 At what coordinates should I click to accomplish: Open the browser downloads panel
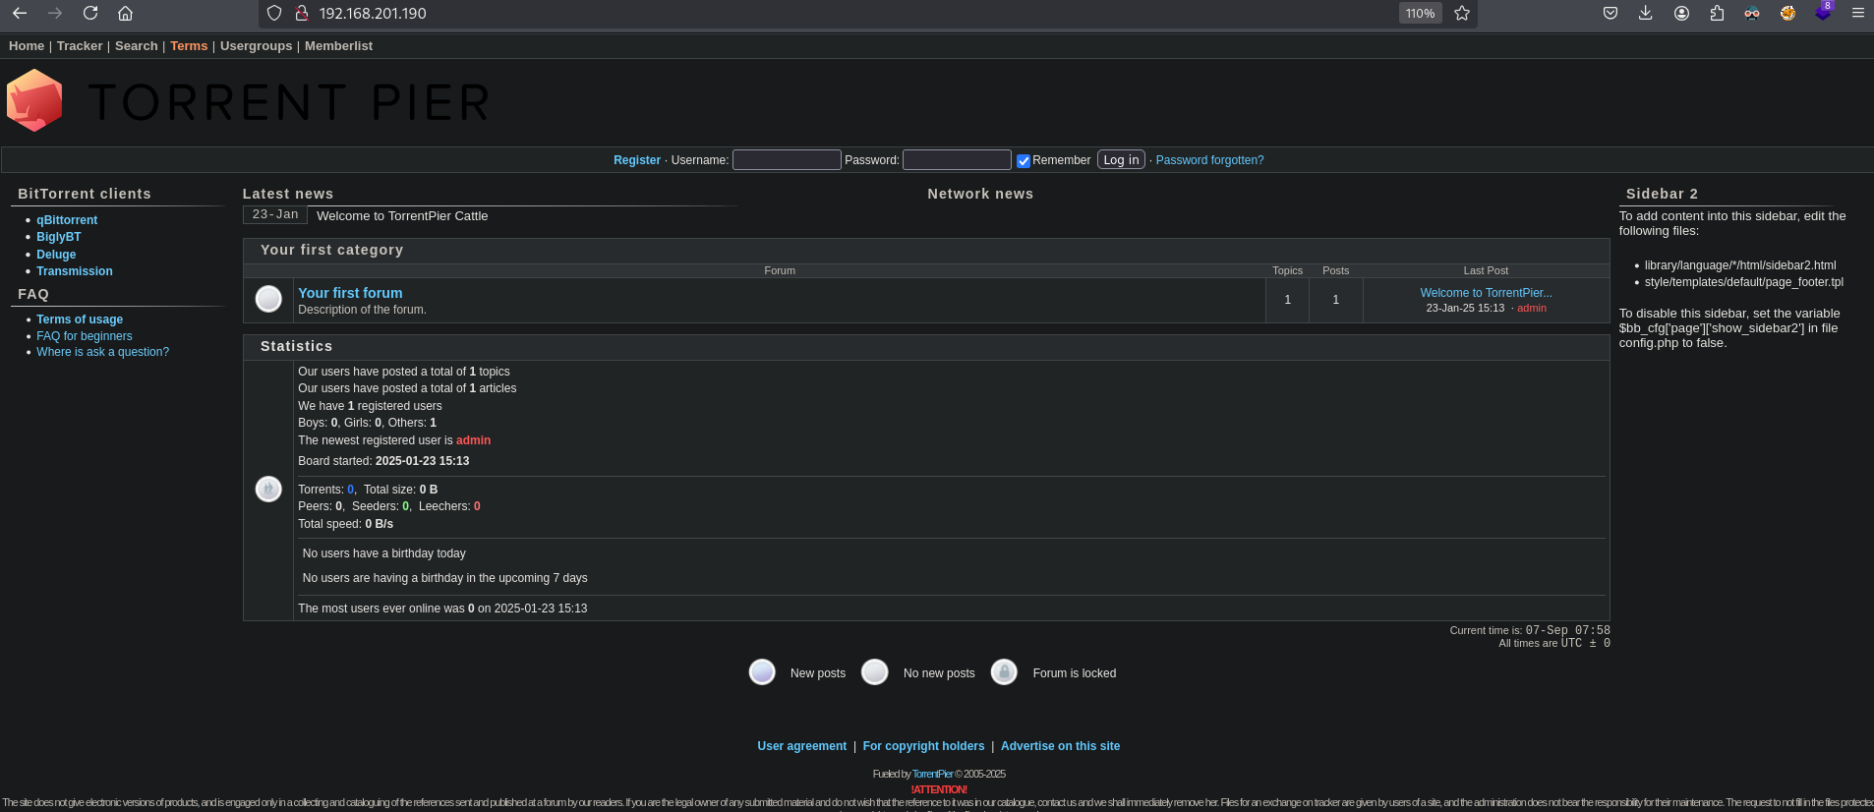(x=1645, y=14)
